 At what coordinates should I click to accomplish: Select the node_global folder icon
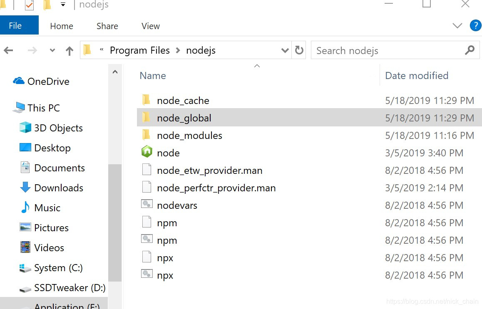pyautogui.click(x=147, y=117)
